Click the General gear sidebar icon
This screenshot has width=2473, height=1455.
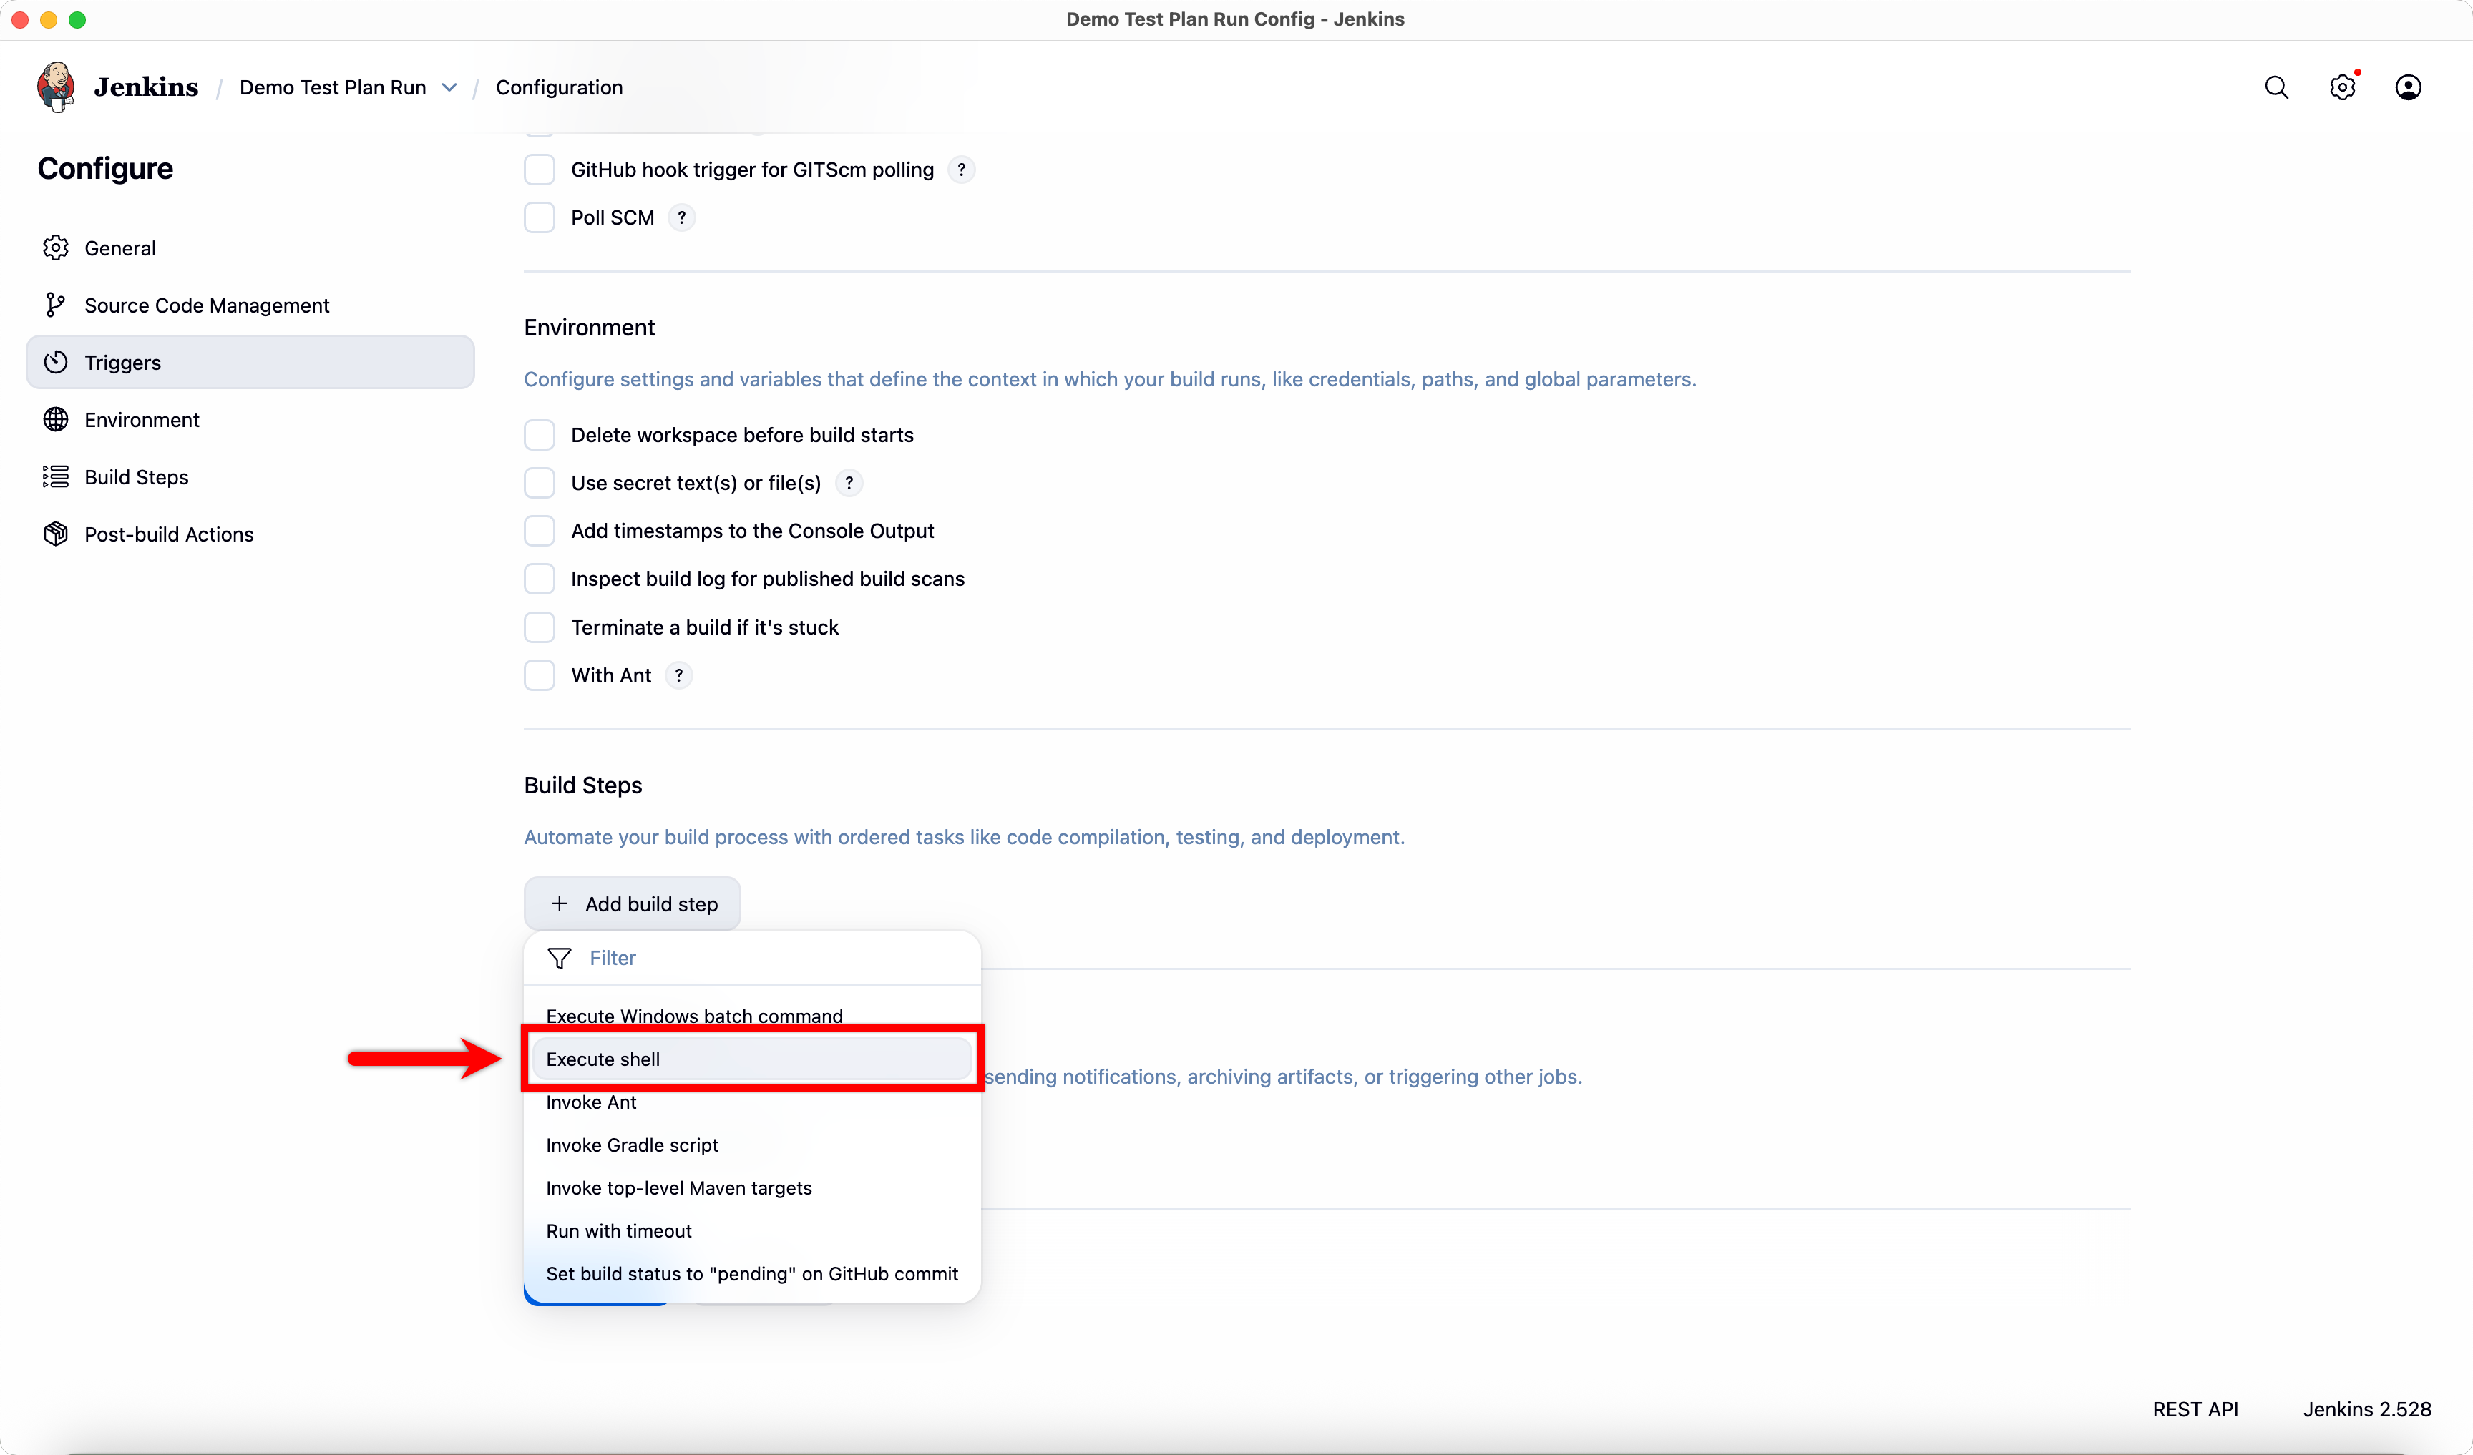(56, 248)
